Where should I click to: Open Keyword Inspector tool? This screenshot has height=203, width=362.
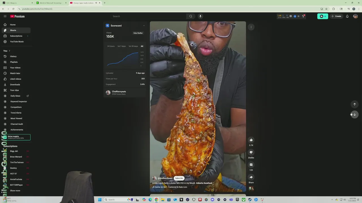click(16, 101)
